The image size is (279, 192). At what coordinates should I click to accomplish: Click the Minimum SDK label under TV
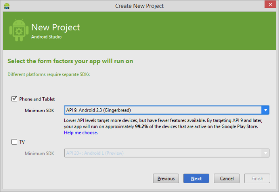40,153
